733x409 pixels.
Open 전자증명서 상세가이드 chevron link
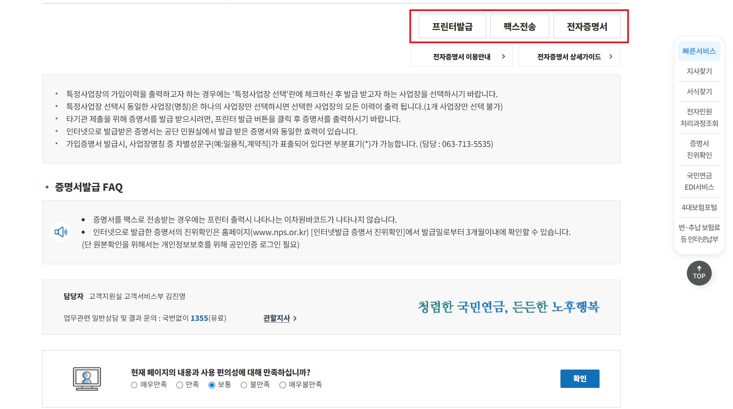pyautogui.click(x=569, y=57)
